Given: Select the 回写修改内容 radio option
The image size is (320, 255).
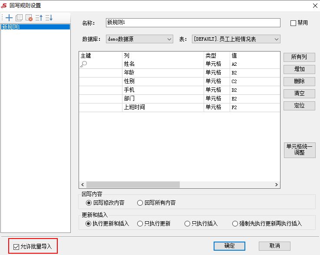Looking at the screenshot, I should point(89,203).
